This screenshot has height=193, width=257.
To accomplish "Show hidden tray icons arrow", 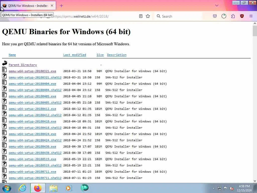I will click(x=213, y=188).
